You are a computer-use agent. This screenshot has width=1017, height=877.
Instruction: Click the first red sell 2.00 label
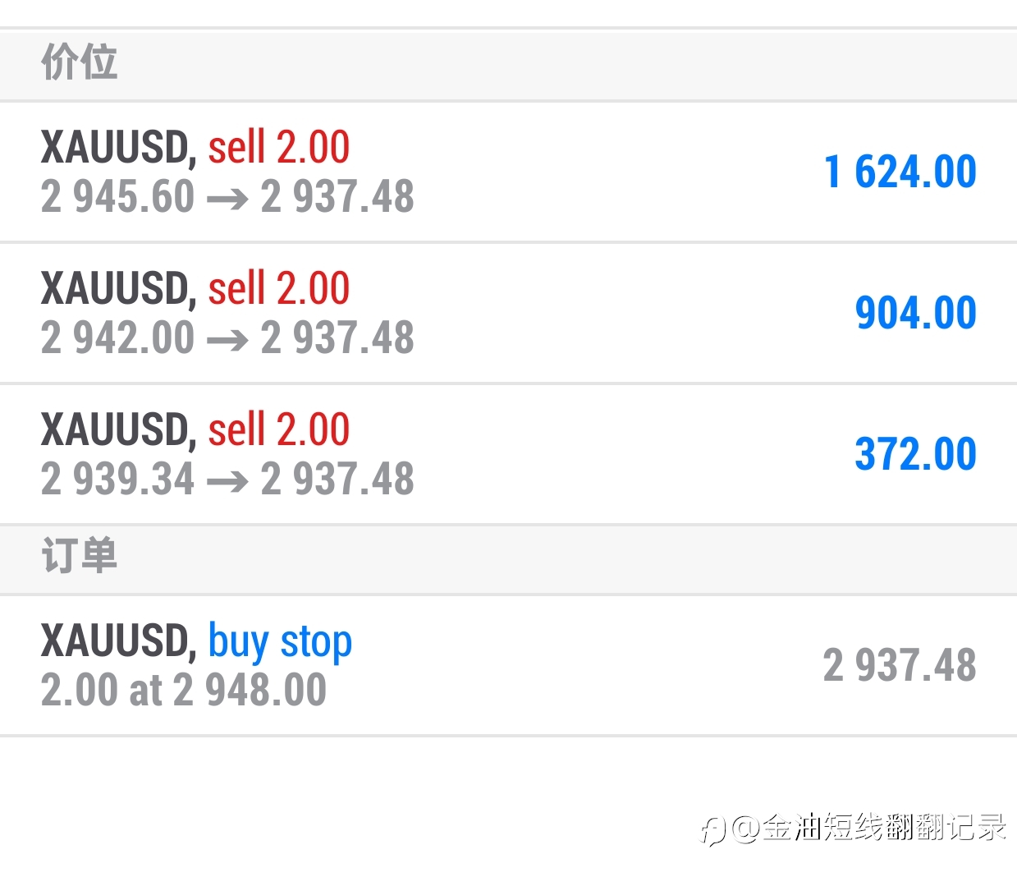[279, 148]
